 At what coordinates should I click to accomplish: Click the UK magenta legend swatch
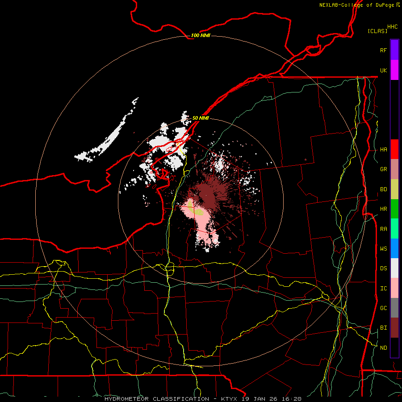point(394,70)
